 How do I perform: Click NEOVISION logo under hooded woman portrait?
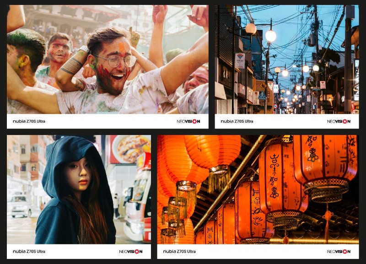pos(131,251)
